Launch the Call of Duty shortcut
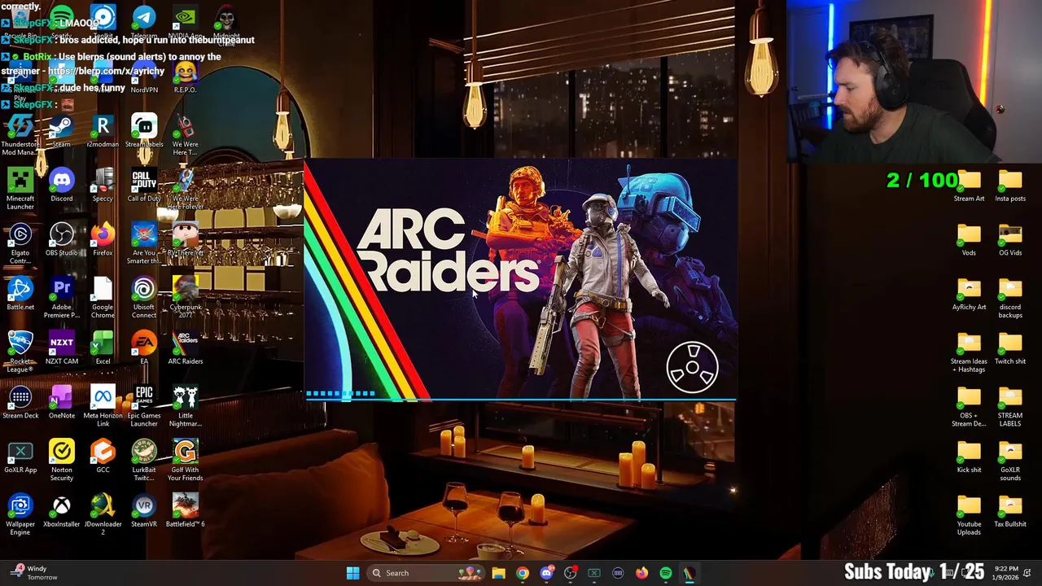 (144, 186)
